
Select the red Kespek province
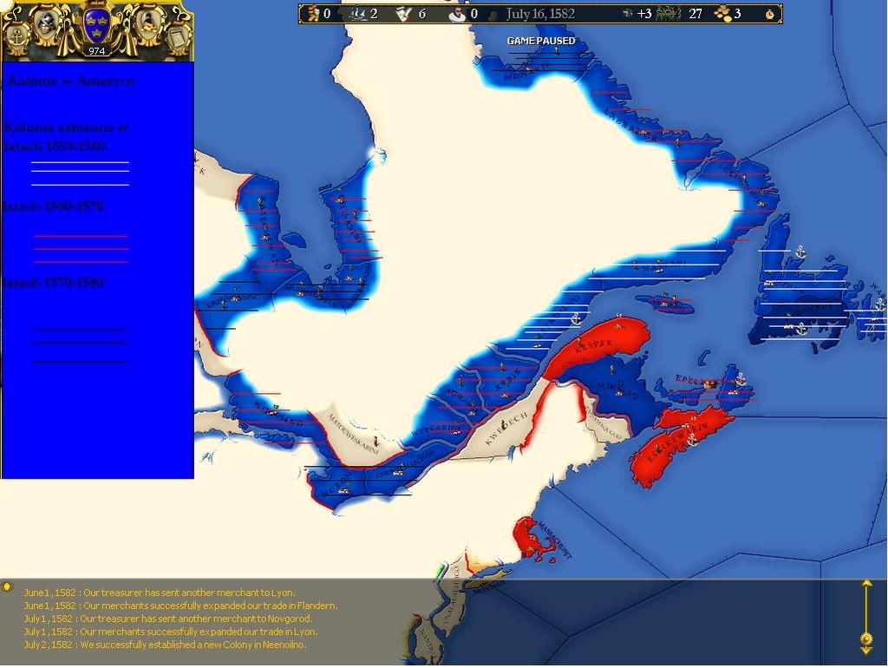[x=597, y=344]
